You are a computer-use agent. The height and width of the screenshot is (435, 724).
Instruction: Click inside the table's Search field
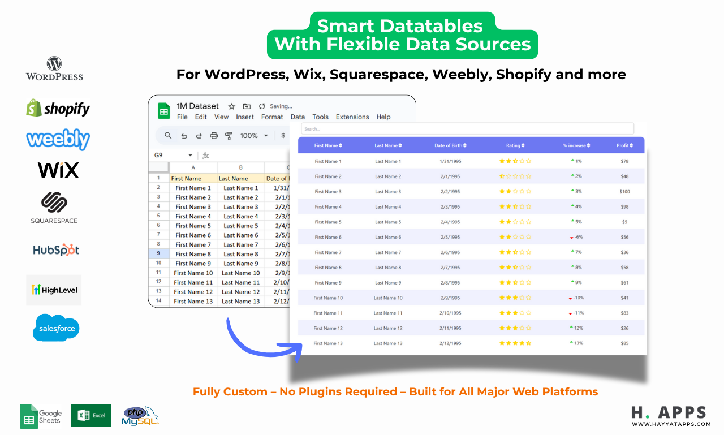click(x=467, y=128)
